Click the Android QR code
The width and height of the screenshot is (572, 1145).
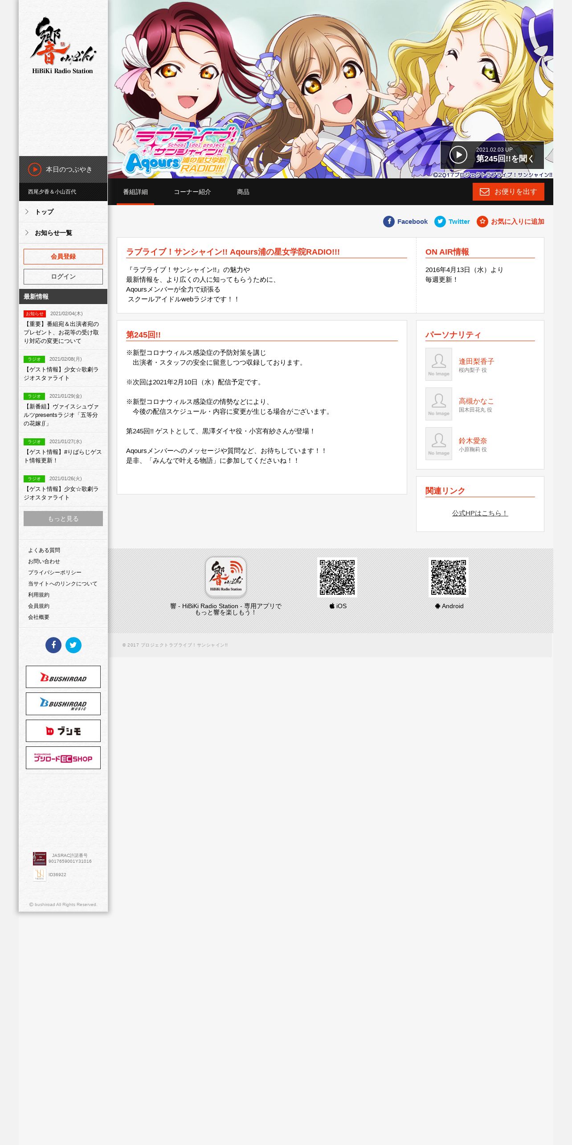[x=449, y=577]
